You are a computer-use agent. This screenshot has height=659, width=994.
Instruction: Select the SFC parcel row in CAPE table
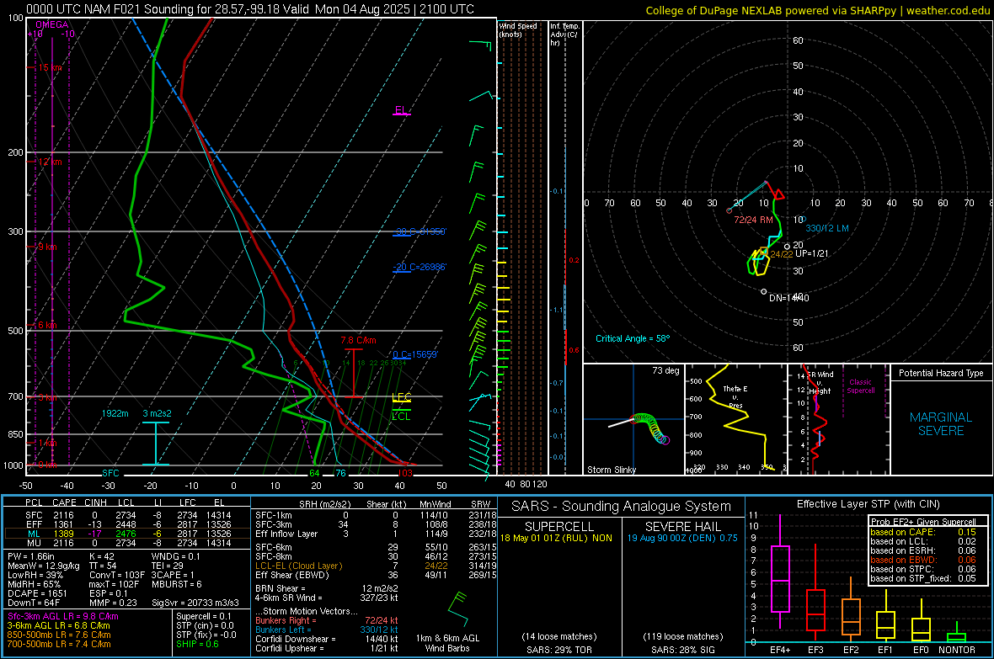point(127,516)
